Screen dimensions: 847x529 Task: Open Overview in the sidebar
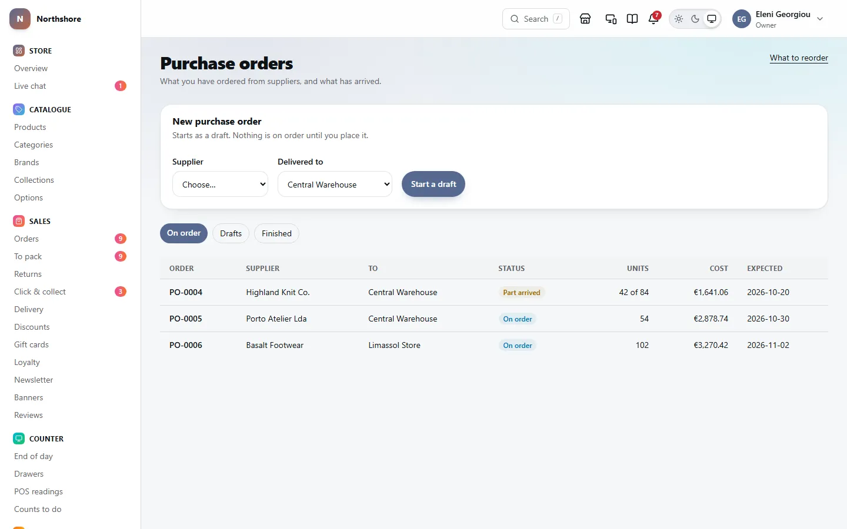(31, 68)
